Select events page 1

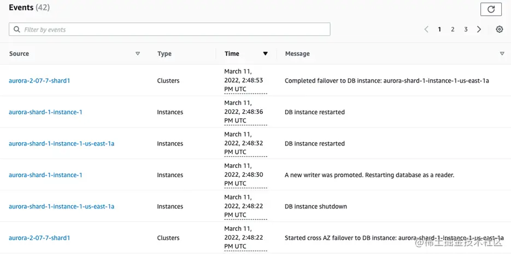click(x=439, y=30)
